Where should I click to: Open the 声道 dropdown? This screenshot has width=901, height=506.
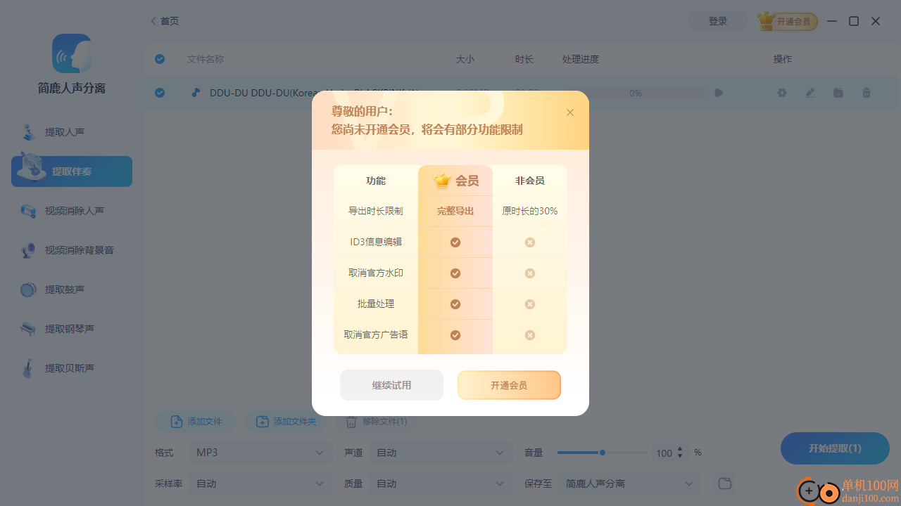441,453
